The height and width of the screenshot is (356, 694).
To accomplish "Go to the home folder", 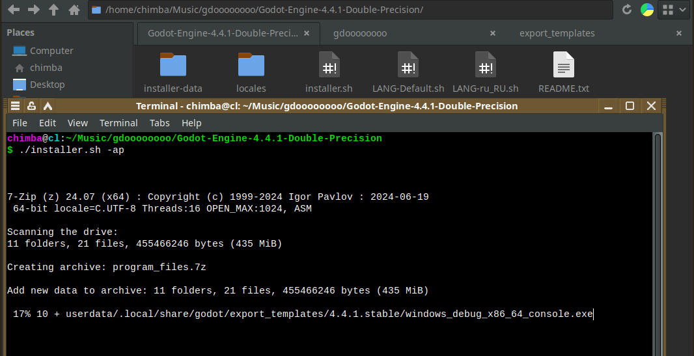I will (x=74, y=10).
